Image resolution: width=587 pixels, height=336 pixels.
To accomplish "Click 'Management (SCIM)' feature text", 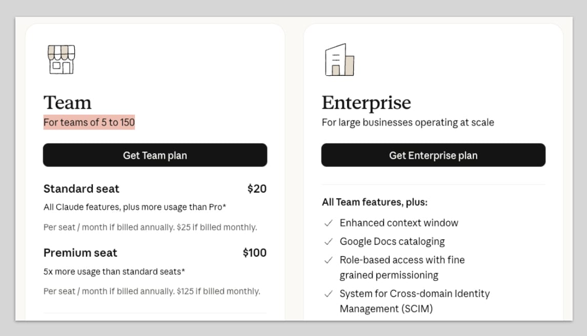I will tap(386, 309).
